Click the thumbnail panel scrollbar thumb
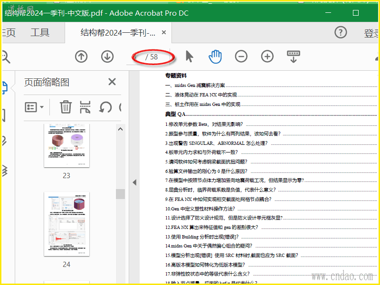Image resolution: width=380 pixels, height=285 pixels. pyautogui.click(x=120, y=194)
